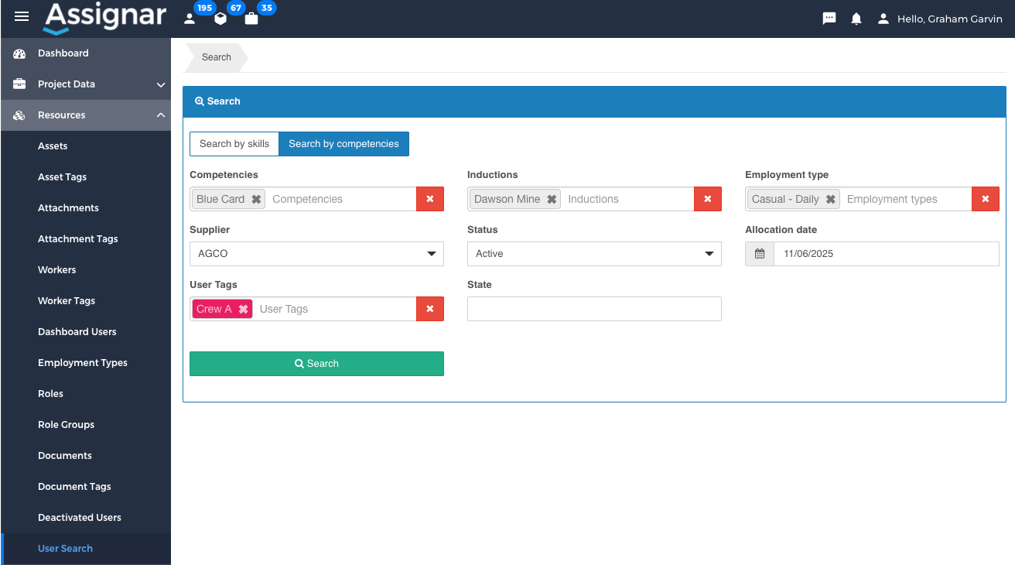Clear all Inductions with red X button

tap(708, 199)
